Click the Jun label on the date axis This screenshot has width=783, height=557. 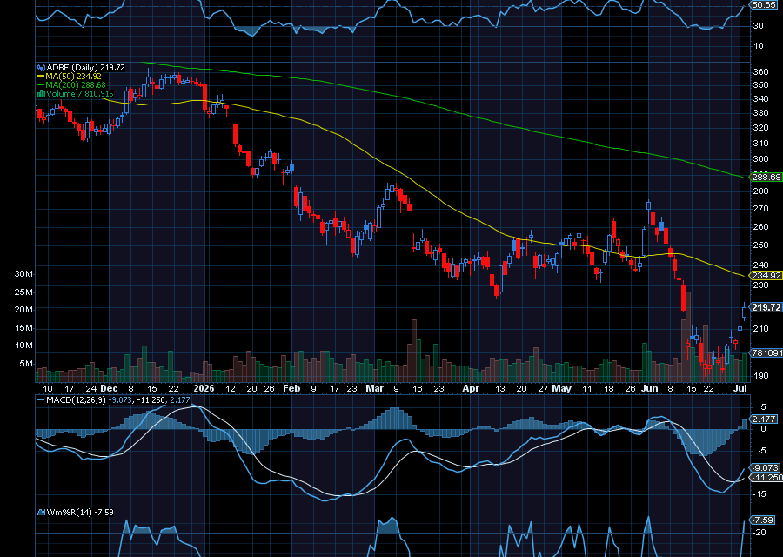650,388
